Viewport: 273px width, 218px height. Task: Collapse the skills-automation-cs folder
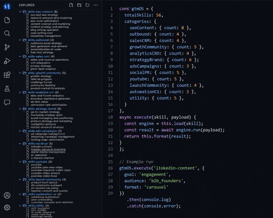[20, 194]
